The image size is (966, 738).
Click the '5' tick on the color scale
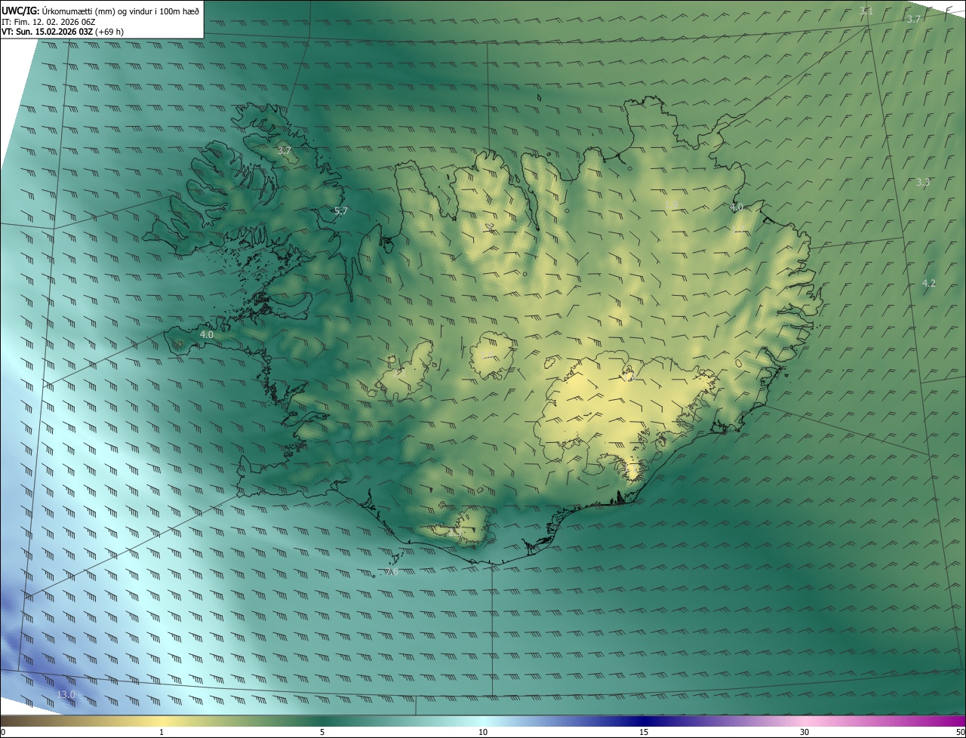(x=322, y=732)
